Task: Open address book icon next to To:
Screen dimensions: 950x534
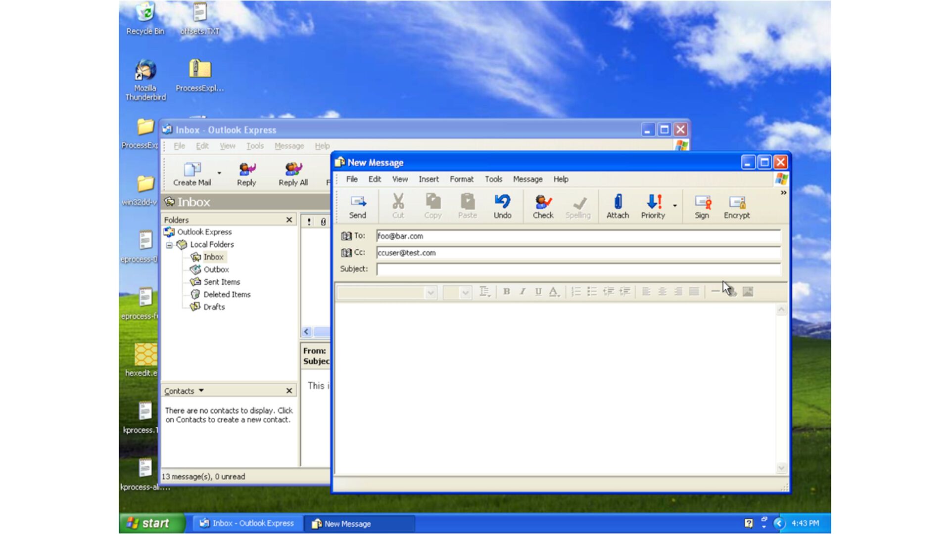Action: click(x=346, y=236)
